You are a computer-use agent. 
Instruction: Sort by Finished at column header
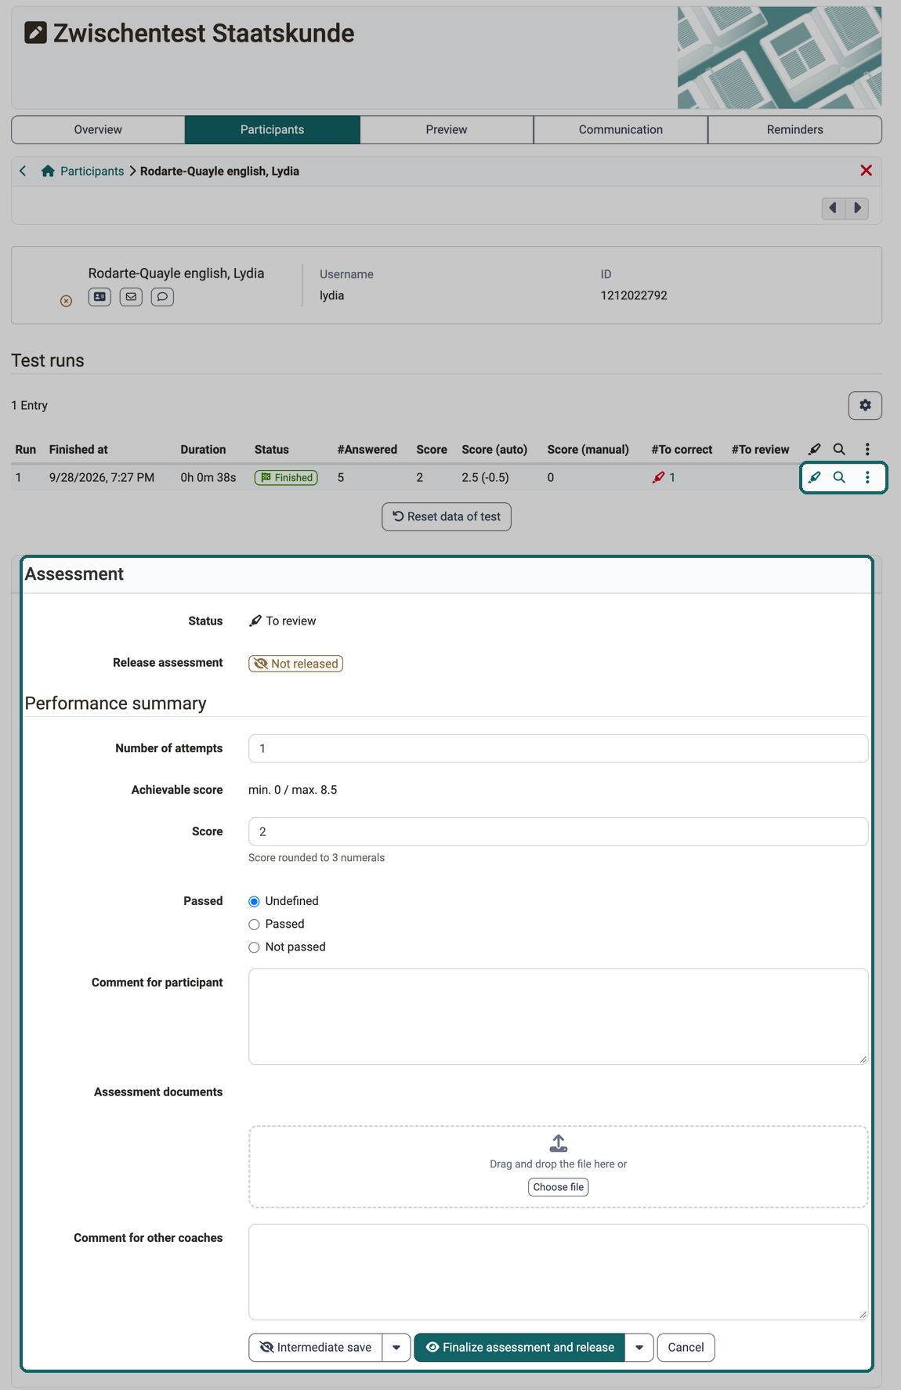click(78, 450)
